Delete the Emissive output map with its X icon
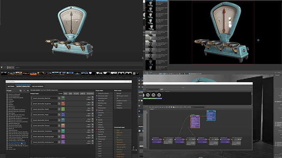 click(92, 127)
